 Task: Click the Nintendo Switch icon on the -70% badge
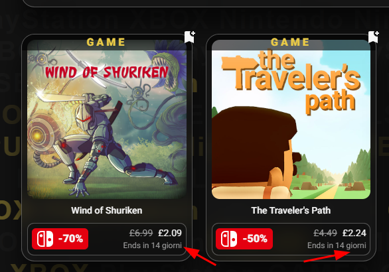point(45,239)
